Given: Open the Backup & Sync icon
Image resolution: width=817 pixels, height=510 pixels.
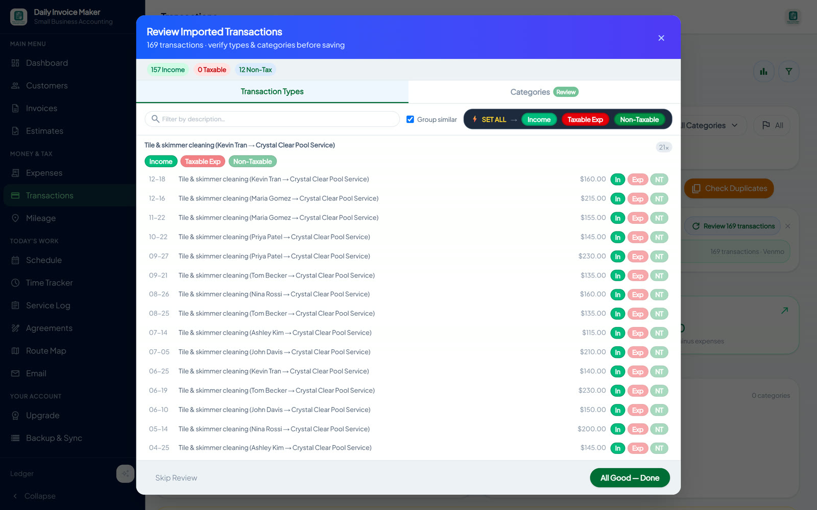Looking at the screenshot, I should pos(15,438).
